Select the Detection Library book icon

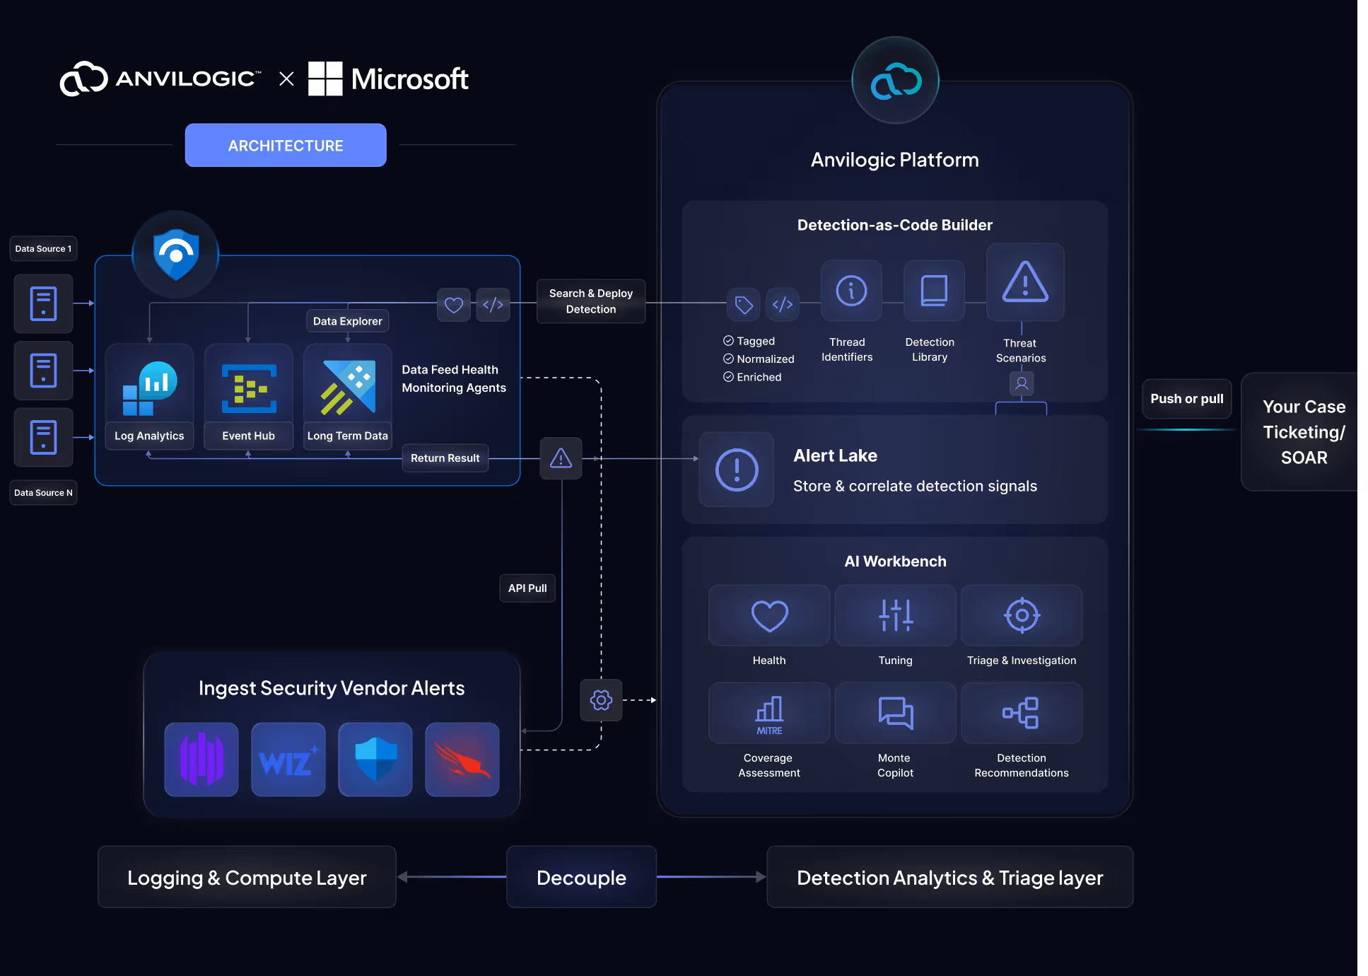click(933, 291)
